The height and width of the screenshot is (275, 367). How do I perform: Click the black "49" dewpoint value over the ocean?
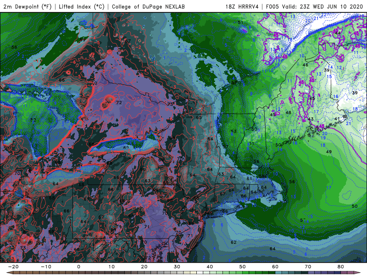(x=329, y=152)
